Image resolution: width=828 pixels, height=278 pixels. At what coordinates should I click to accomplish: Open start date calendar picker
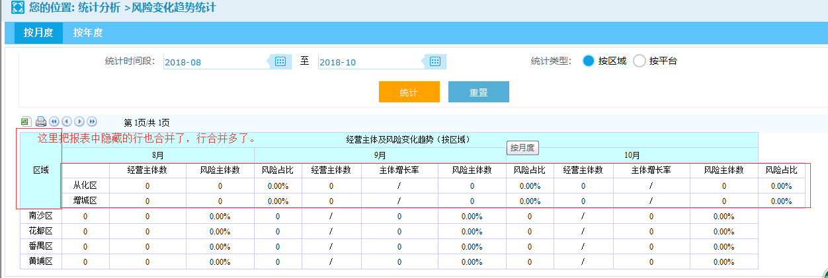pos(280,61)
